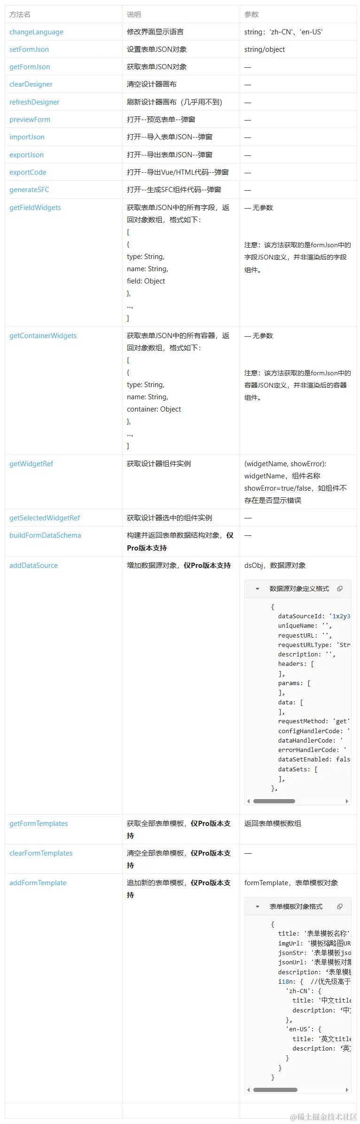The width and height of the screenshot is (360, 1124).
Task: Open the getFormJson method link
Action: tap(30, 67)
